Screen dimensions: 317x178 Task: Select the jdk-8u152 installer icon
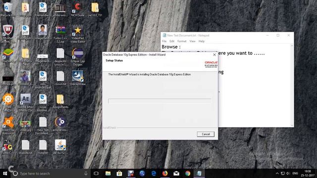[x=60, y=147]
